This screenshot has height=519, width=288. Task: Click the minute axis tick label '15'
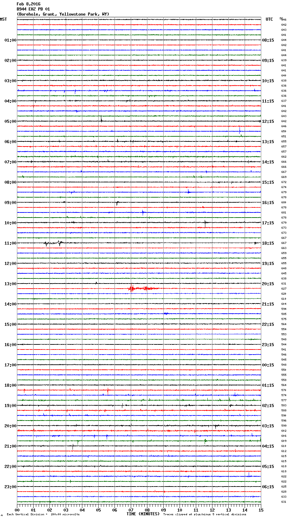[261, 510]
